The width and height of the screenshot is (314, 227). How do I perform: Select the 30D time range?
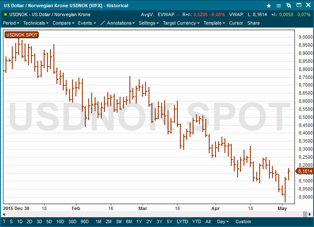point(72,221)
